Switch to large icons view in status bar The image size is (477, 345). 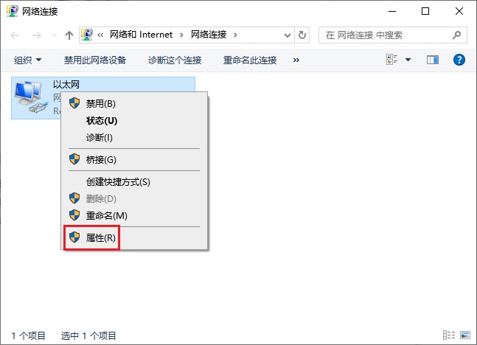(x=465, y=335)
